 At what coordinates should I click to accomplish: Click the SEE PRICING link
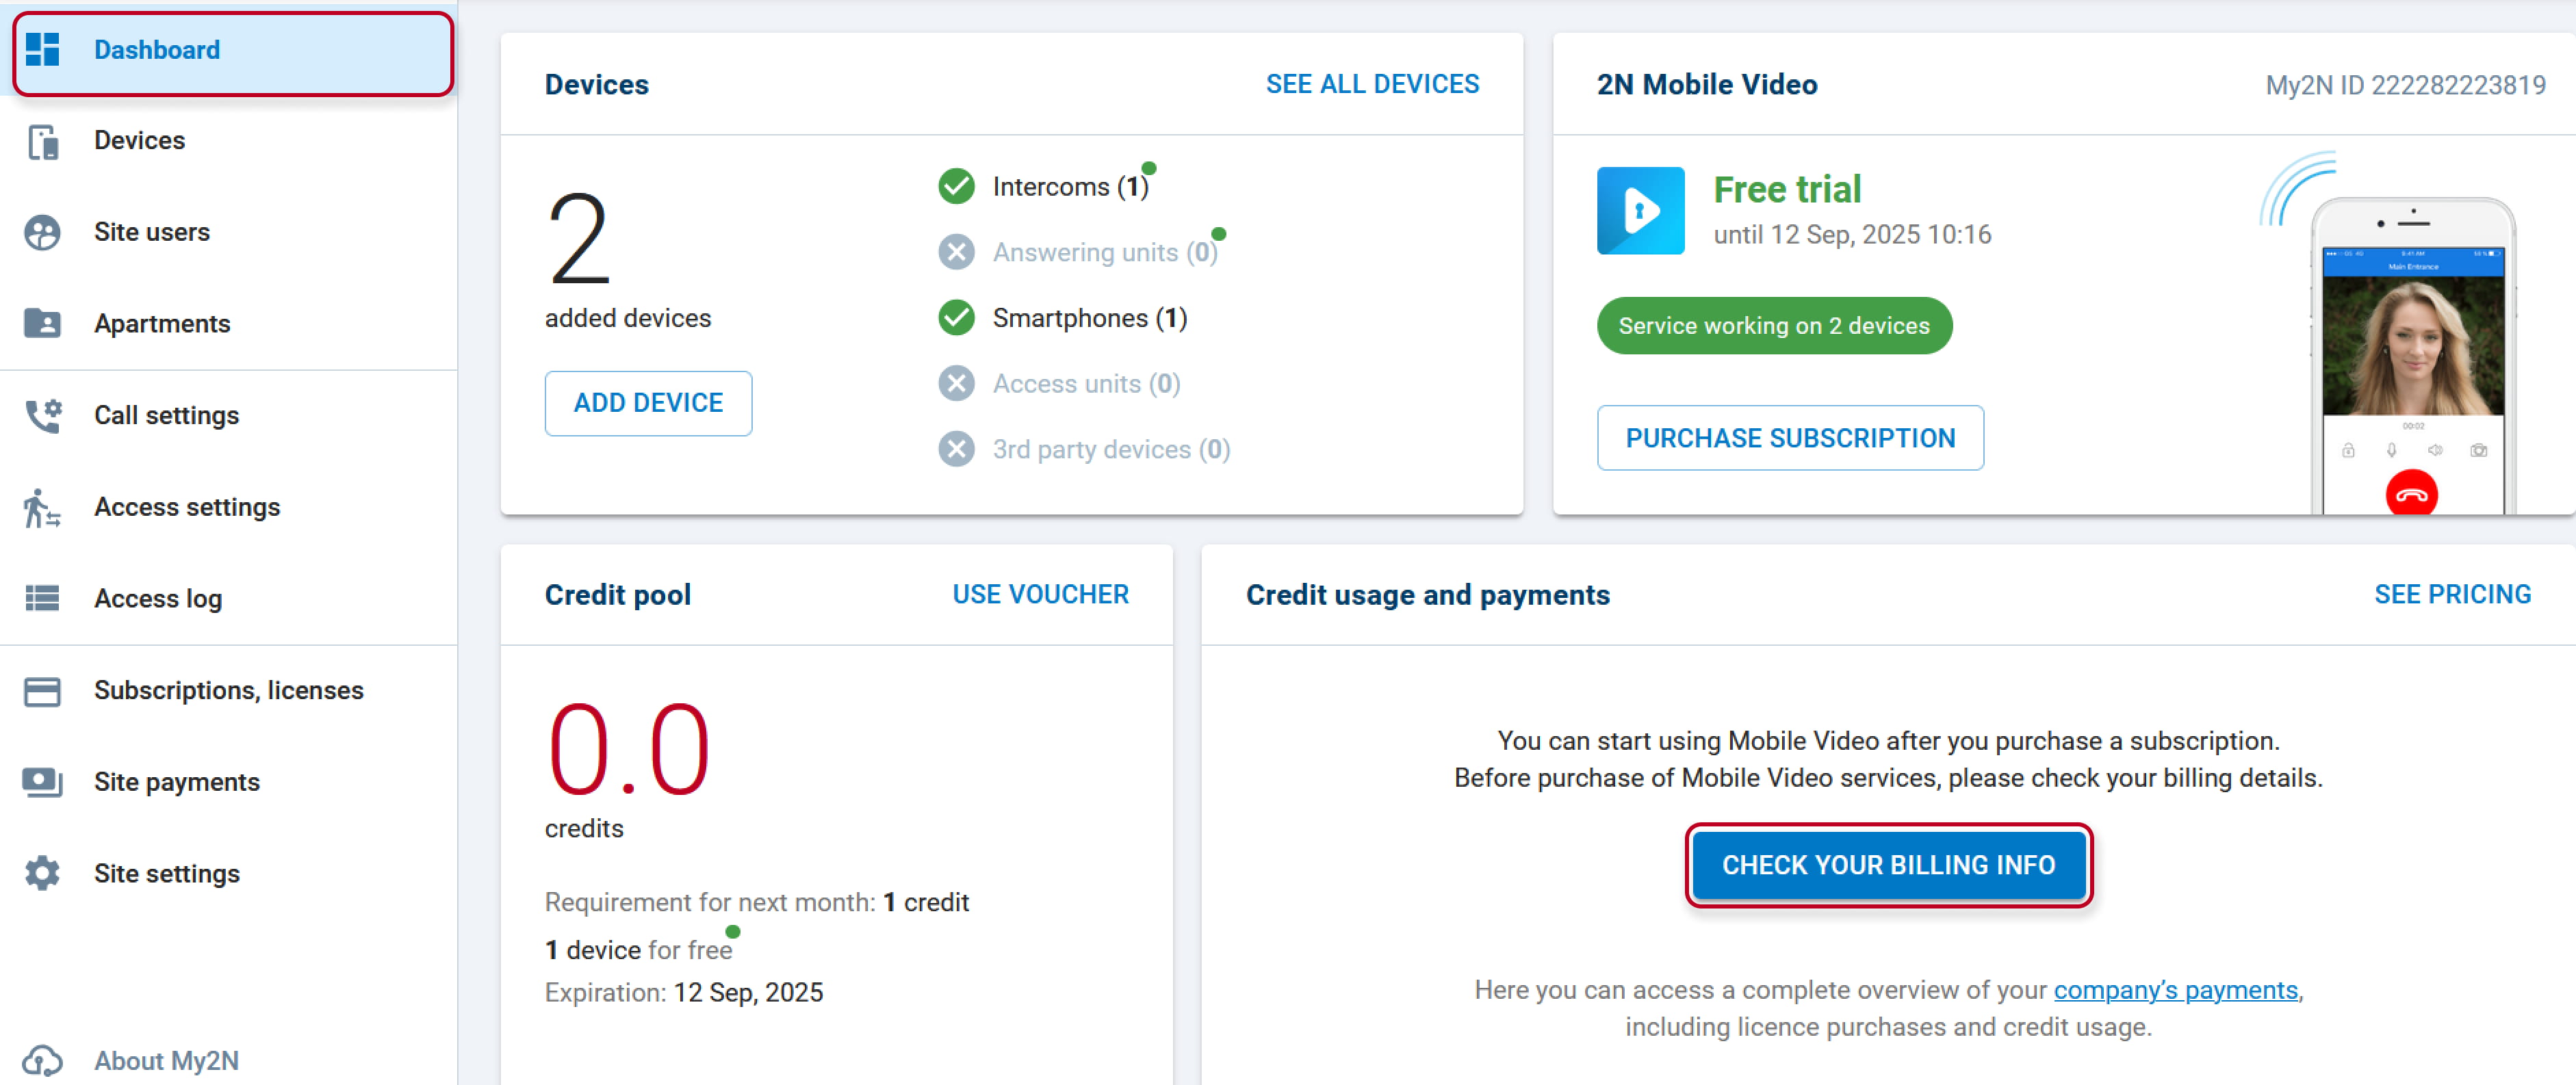(2452, 594)
